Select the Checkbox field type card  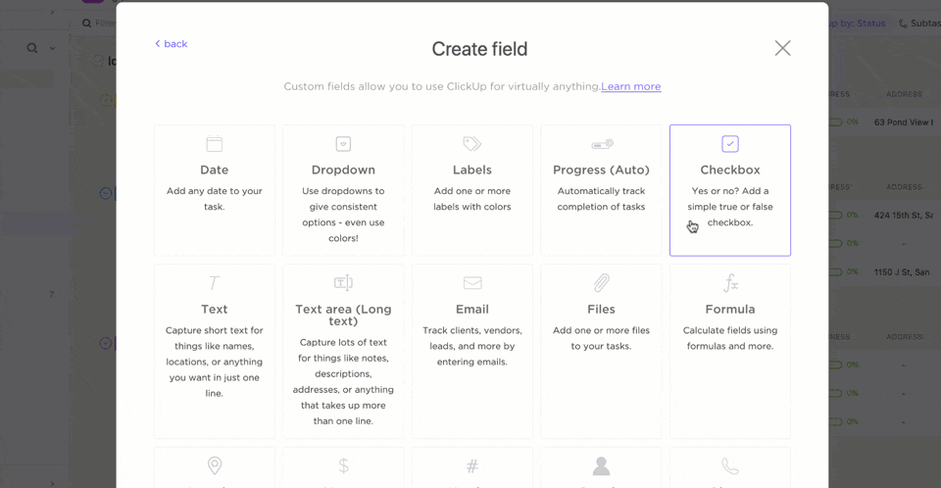(730, 191)
